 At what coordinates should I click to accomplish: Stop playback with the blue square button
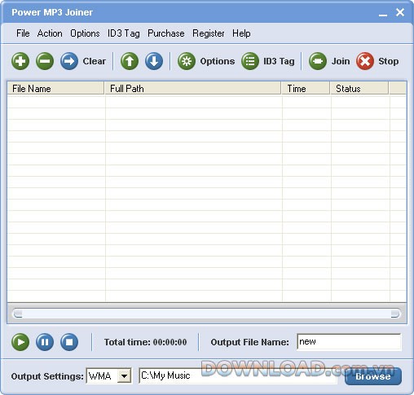[x=69, y=342]
